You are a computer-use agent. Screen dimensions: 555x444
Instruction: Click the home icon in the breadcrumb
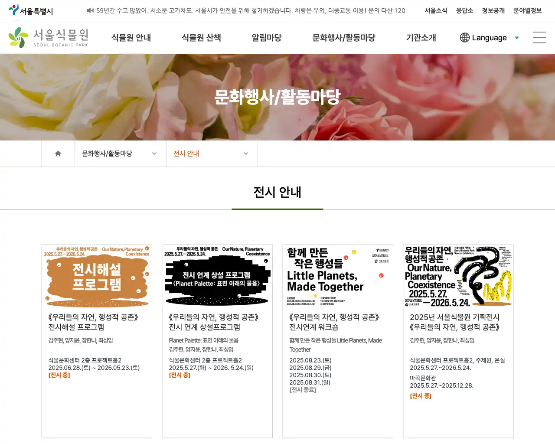pyautogui.click(x=58, y=153)
